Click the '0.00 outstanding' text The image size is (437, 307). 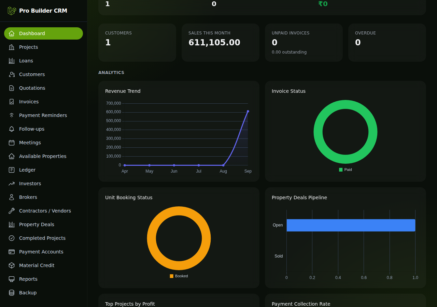tap(289, 52)
